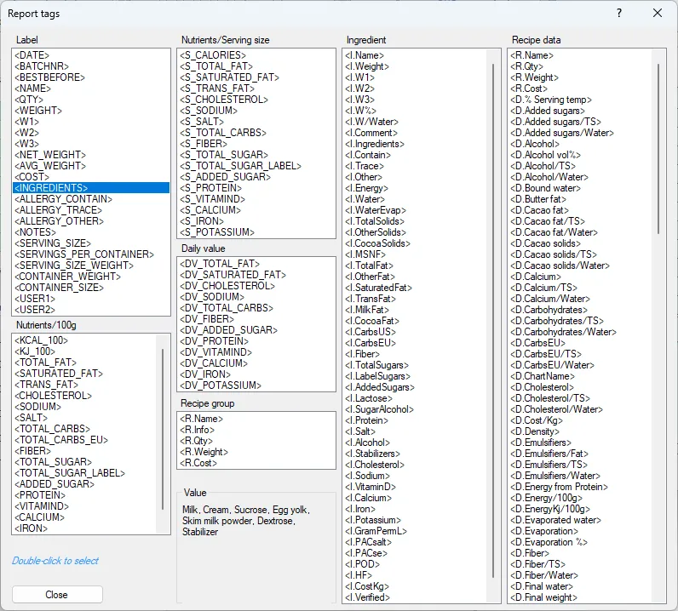Select the <I.Verified> tag
This screenshot has width=678, height=611.
[367, 597]
